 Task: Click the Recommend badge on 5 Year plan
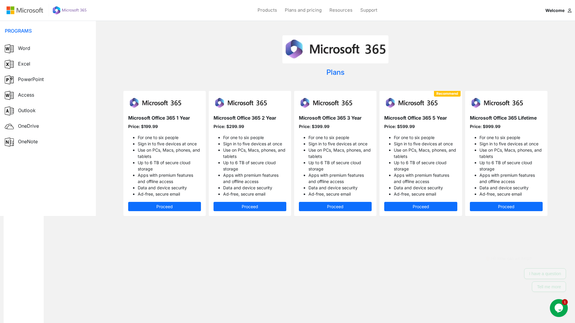click(447, 94)
